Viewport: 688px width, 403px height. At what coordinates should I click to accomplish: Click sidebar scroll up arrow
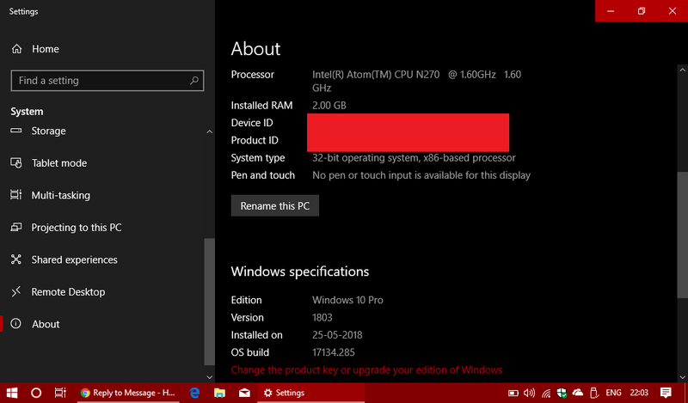210,131
